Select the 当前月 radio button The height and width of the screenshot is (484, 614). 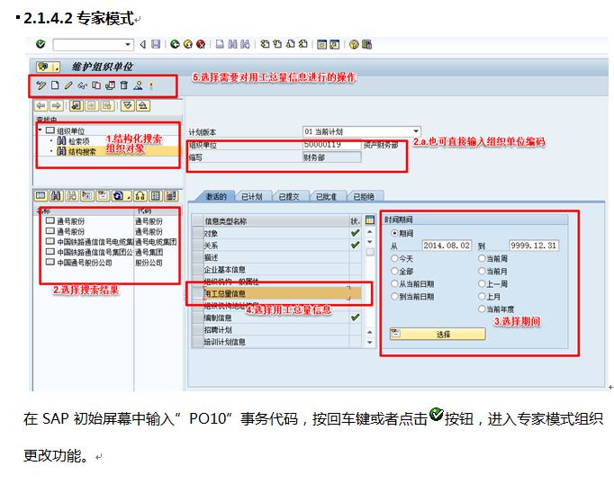coord(482,271)
